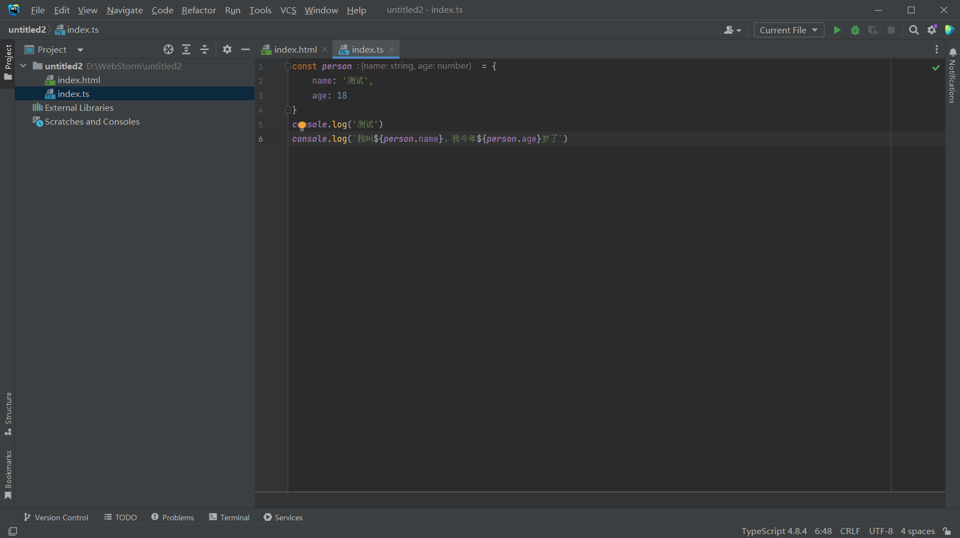Open the Notifications bell panel
960x538 pixels.
(953, 51)
